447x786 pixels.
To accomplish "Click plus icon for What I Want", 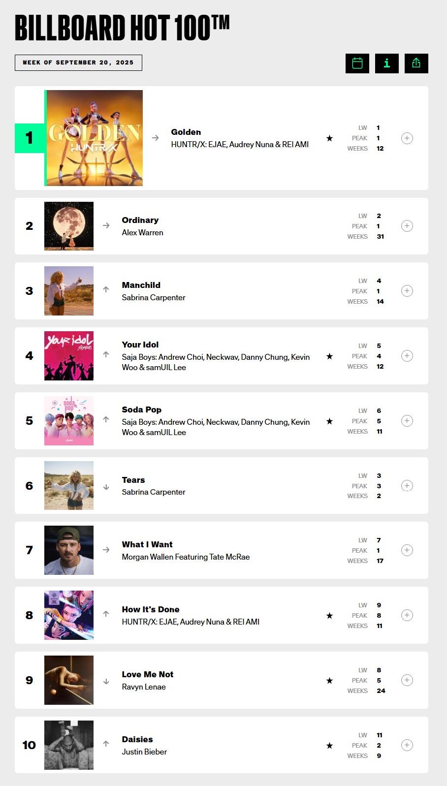I will 407,550.
